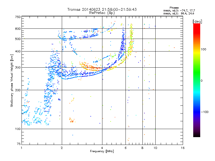Click the 'mean, sd,O: -74.7, 17.7' text
This screenshot has width=215, height=161.
click(x=179, y=10)
